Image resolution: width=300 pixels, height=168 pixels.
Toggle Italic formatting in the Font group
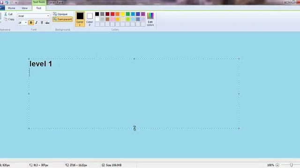(37, 23)
